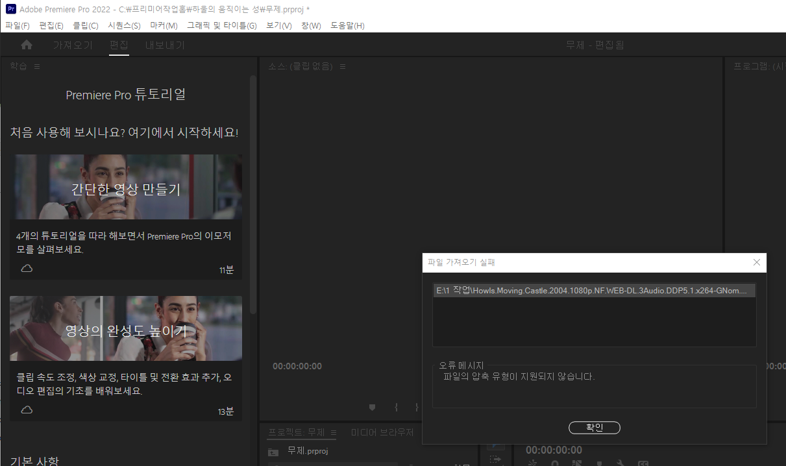Open the 도움말(H) menu

347,25
